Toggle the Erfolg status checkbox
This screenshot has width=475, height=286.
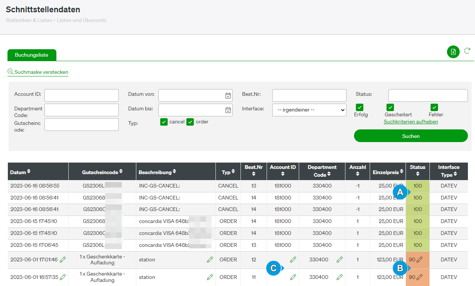coord(360,107)
